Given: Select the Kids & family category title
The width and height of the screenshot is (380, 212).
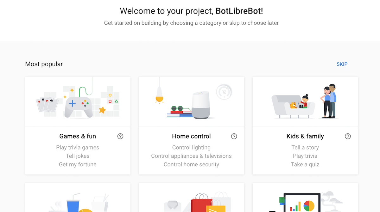Looking at the screenshot, I should click(x=305, y=136).
